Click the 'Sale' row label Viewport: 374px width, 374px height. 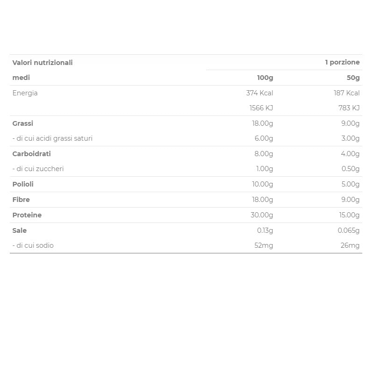20,230
